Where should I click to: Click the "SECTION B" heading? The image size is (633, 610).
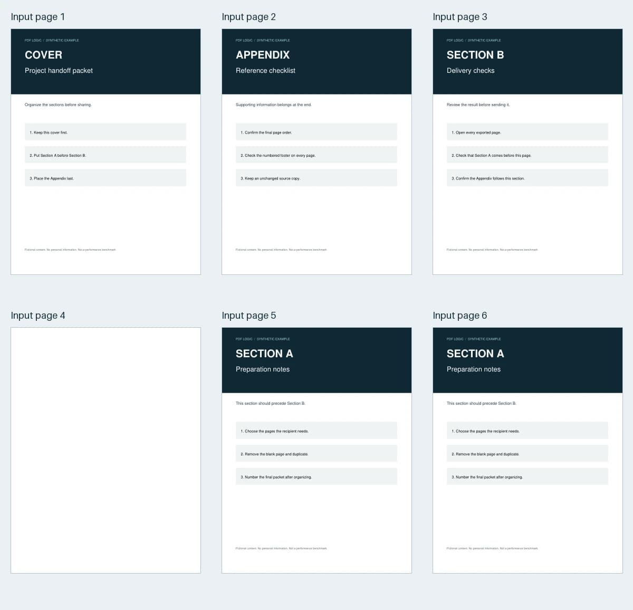coord(475,55)
